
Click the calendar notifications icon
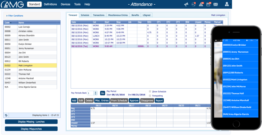209,4
